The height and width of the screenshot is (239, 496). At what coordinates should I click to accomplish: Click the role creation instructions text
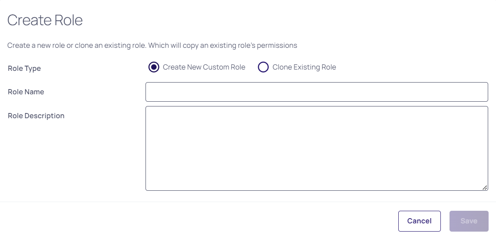(152, 45)
